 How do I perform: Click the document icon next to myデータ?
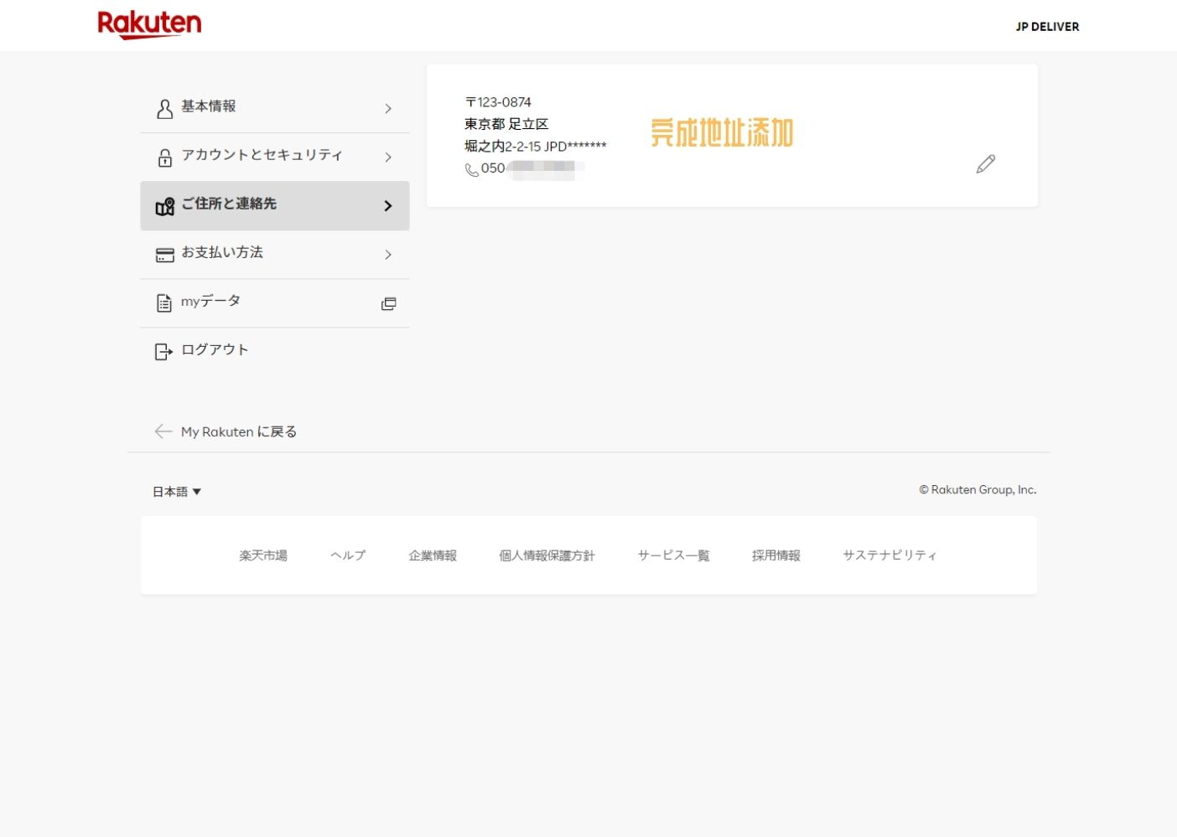point(163,302)
